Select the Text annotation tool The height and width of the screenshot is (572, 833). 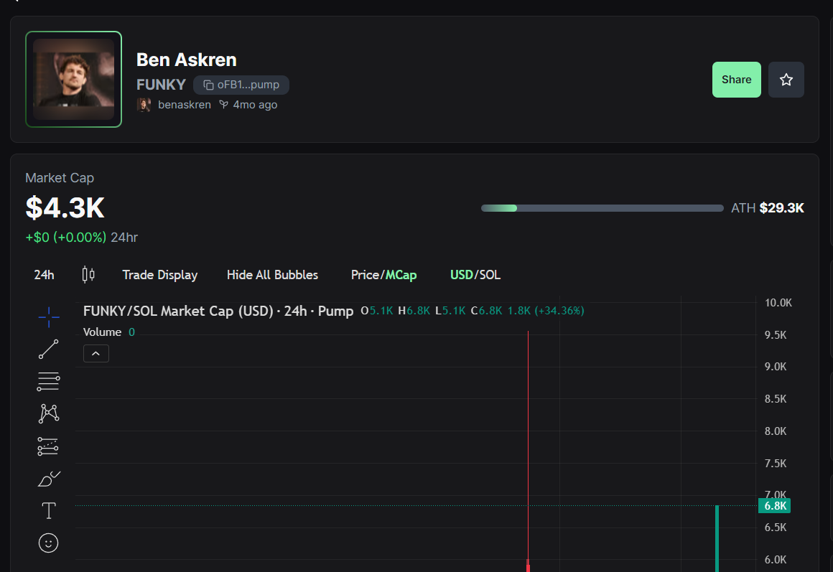coord(49,511)
